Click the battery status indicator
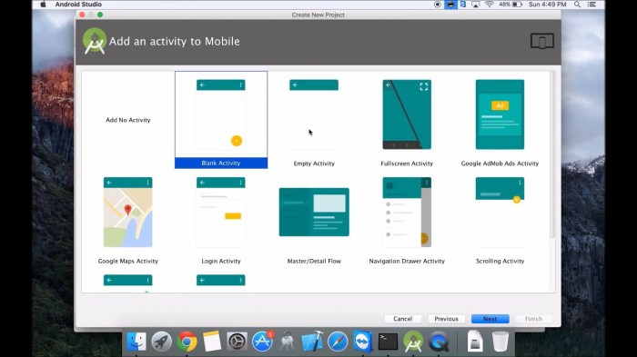 pyautogui.click(x=511, y=5)
